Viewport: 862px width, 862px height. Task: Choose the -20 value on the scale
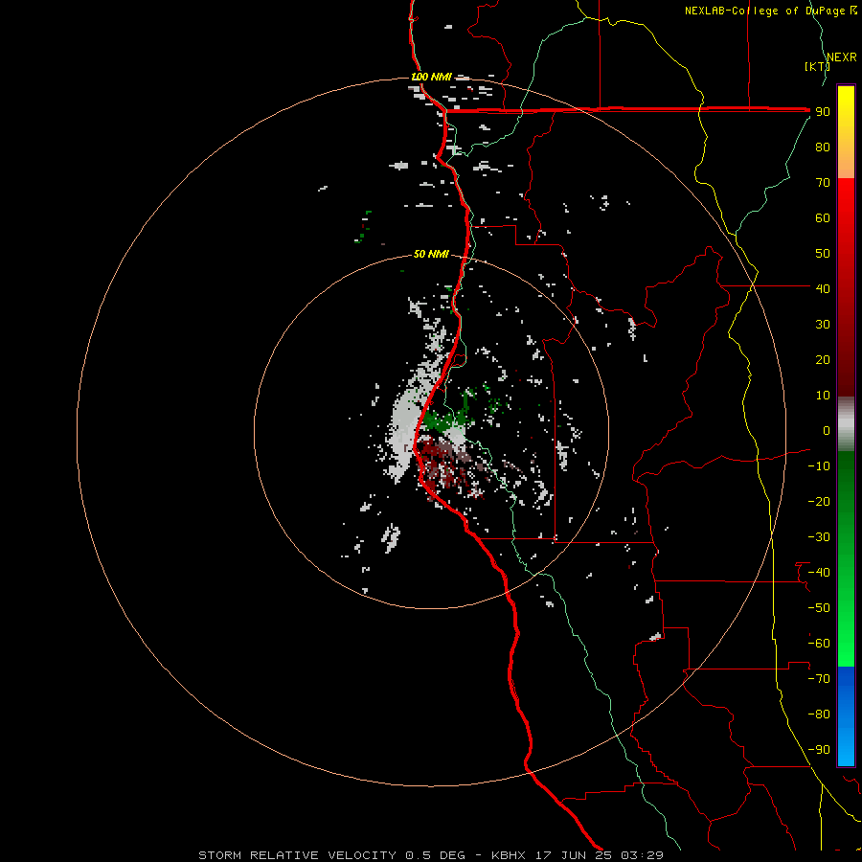pyautogui.click(x=819, y=501)
